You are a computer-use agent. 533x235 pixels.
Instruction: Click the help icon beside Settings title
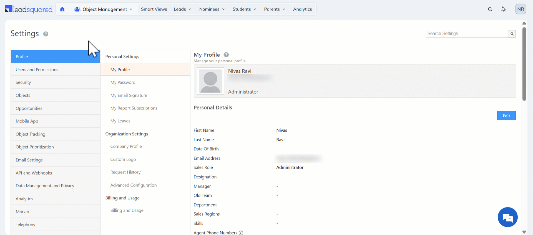click(x=46, y=34)
